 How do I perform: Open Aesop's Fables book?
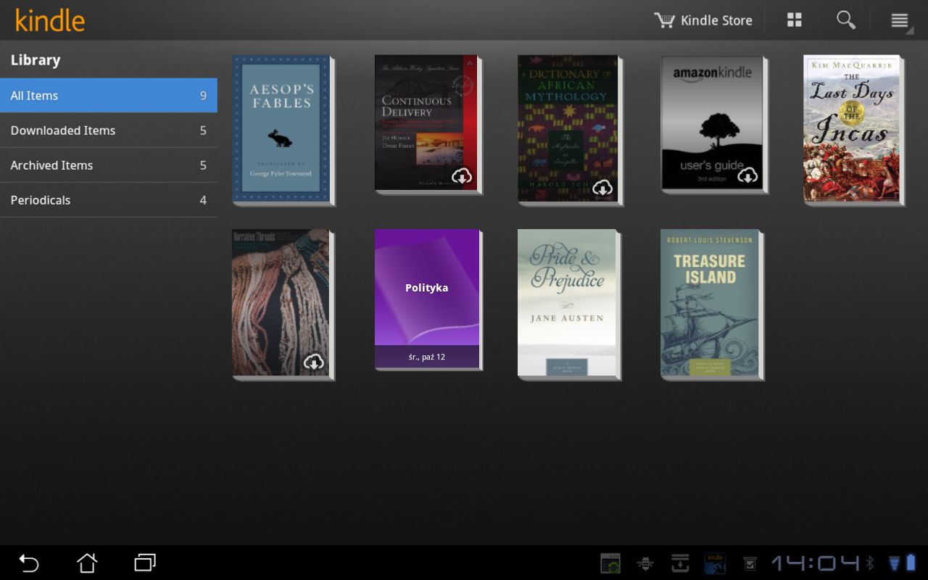coord(282,130)
